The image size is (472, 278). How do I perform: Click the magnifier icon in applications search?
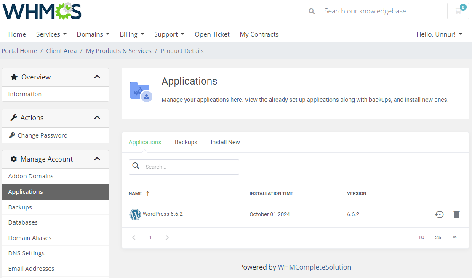(136, 166)
